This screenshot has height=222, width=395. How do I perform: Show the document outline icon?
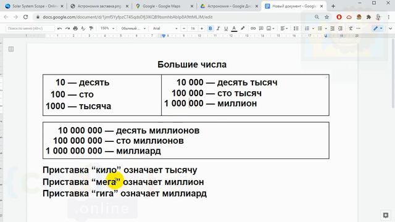point(11,49)
